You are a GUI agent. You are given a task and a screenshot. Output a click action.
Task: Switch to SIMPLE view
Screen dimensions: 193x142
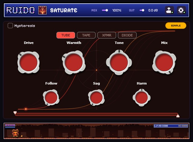point(176,26)
